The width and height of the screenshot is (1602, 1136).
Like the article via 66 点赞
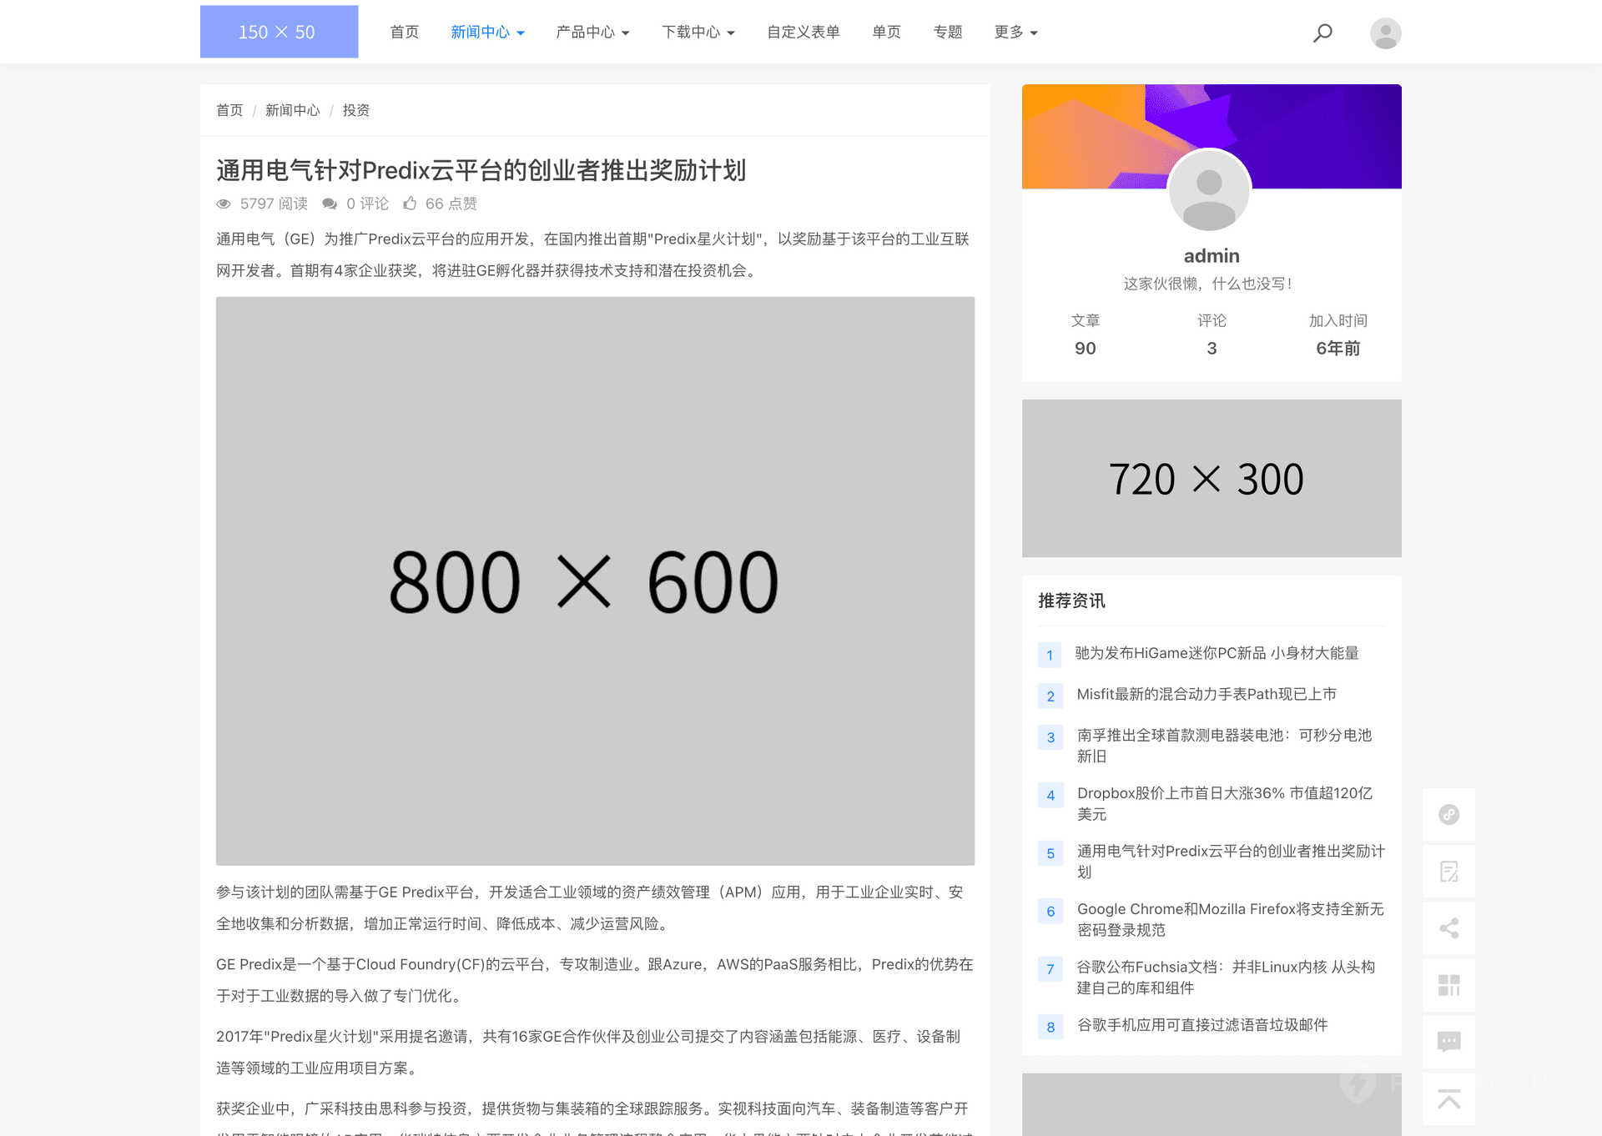tap(440, 204)
